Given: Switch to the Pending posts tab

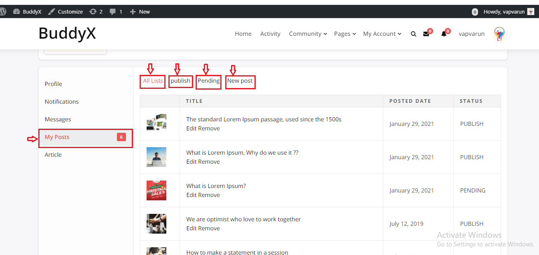Looking at the screenshot, I should [209, 81].
